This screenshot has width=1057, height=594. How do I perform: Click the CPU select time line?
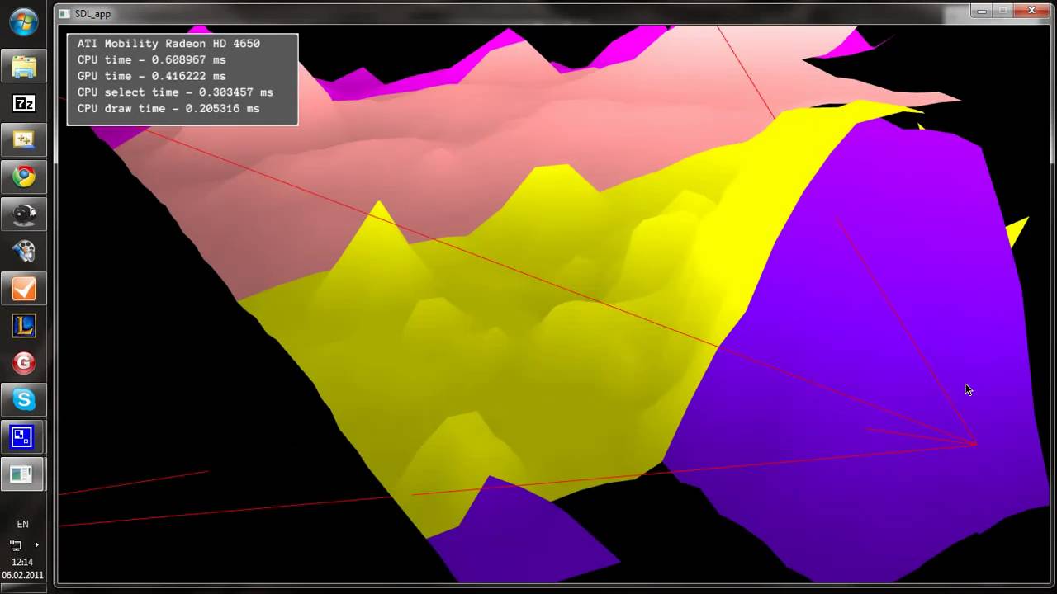click(175, 92)
